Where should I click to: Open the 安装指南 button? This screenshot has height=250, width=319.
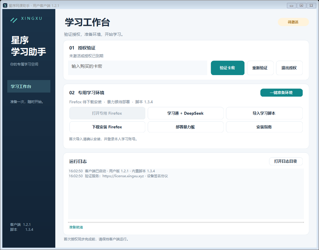coord(264,127)
